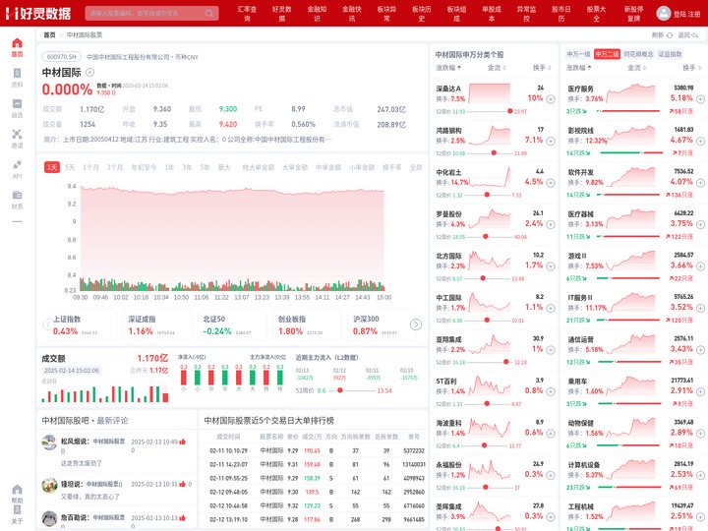Open 股市日历 in top navigation
This screenshot has width=708, height=531.
561,14
